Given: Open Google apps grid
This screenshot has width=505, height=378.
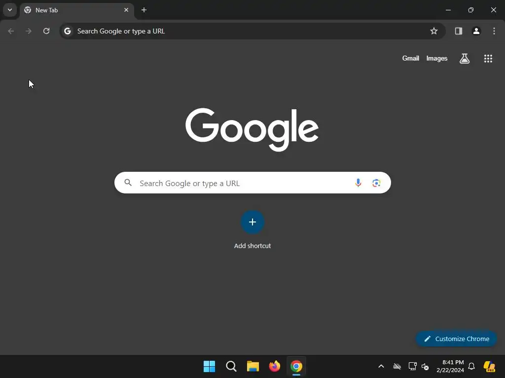Looking at the screenshot, I should [488, 59].
